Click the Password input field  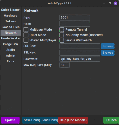[x=80, y=59]
